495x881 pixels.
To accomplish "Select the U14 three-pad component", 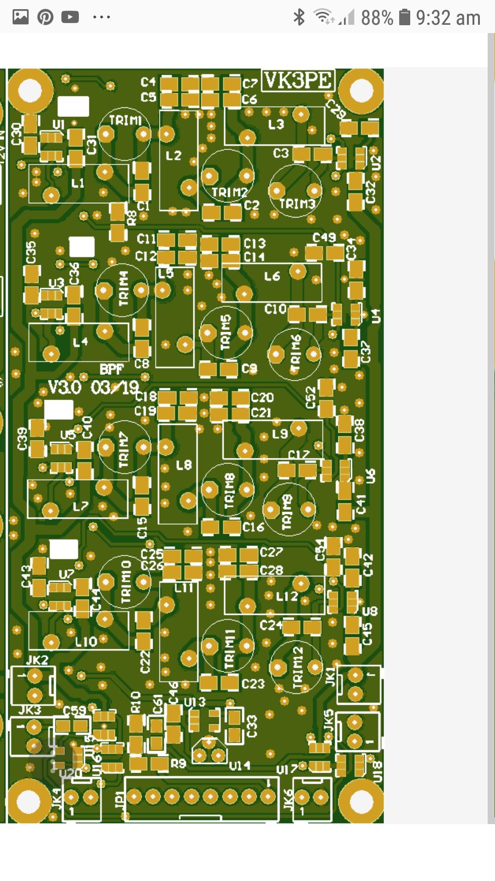I will point(209,751).
